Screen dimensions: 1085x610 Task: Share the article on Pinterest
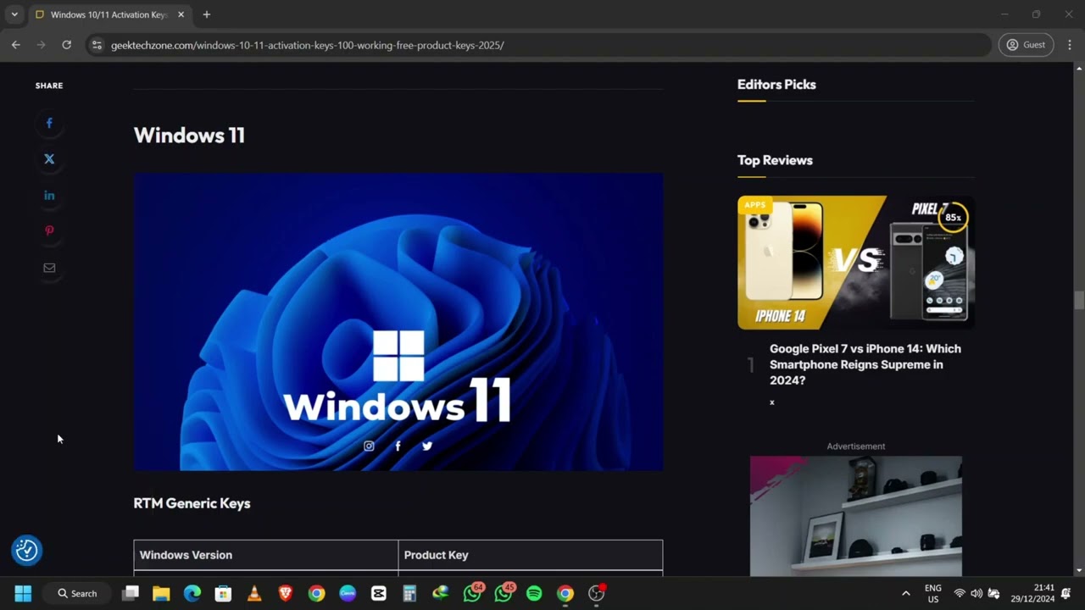49,231
